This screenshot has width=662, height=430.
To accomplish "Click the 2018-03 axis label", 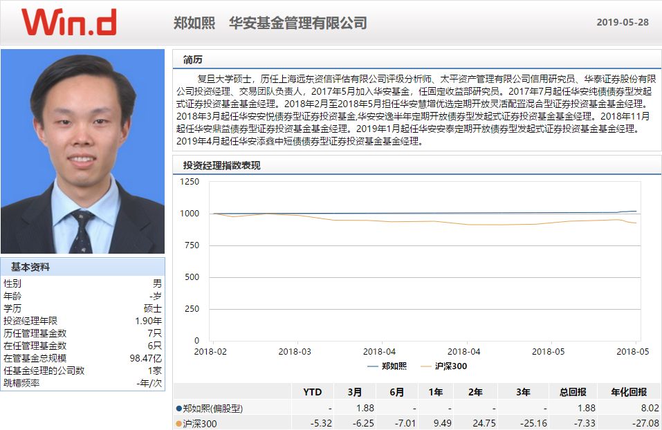I will click(295, 351).
